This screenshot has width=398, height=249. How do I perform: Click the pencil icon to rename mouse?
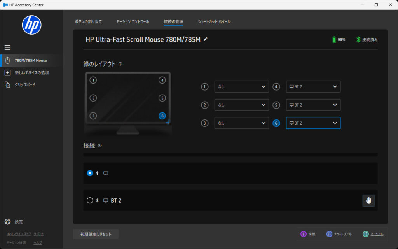[206, 39]
